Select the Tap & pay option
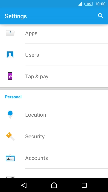The image size is (108, 192). [54, 76]
